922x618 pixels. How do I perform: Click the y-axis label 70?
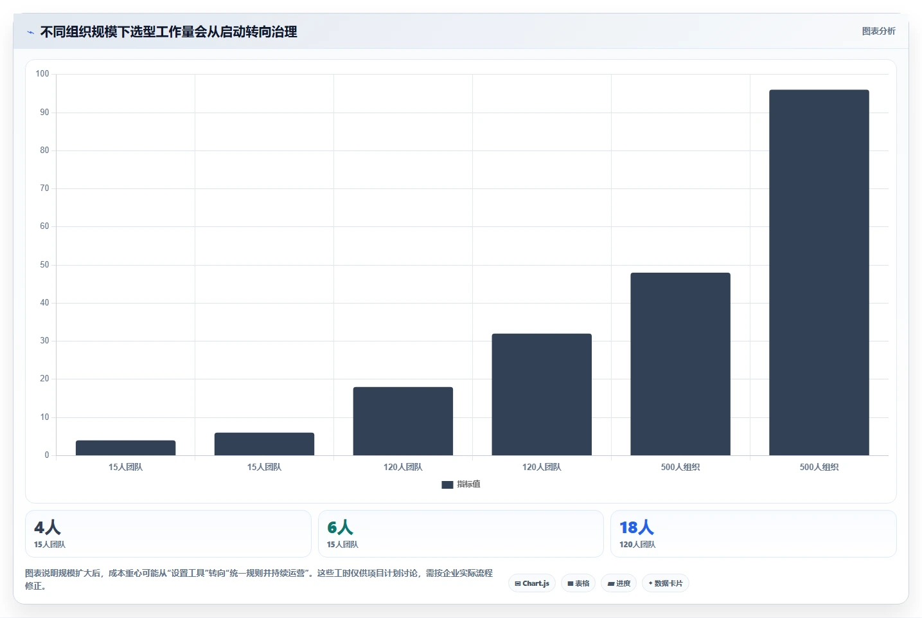44,188
